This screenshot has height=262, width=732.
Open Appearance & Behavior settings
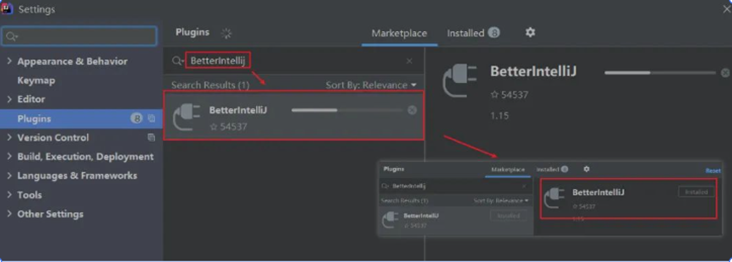[72, 61]
